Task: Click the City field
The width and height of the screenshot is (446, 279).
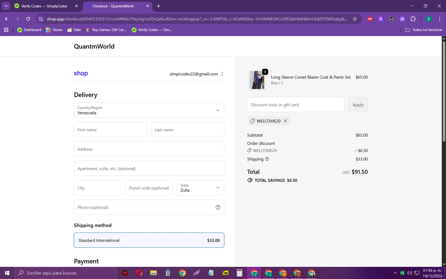Action: (98, 188)
